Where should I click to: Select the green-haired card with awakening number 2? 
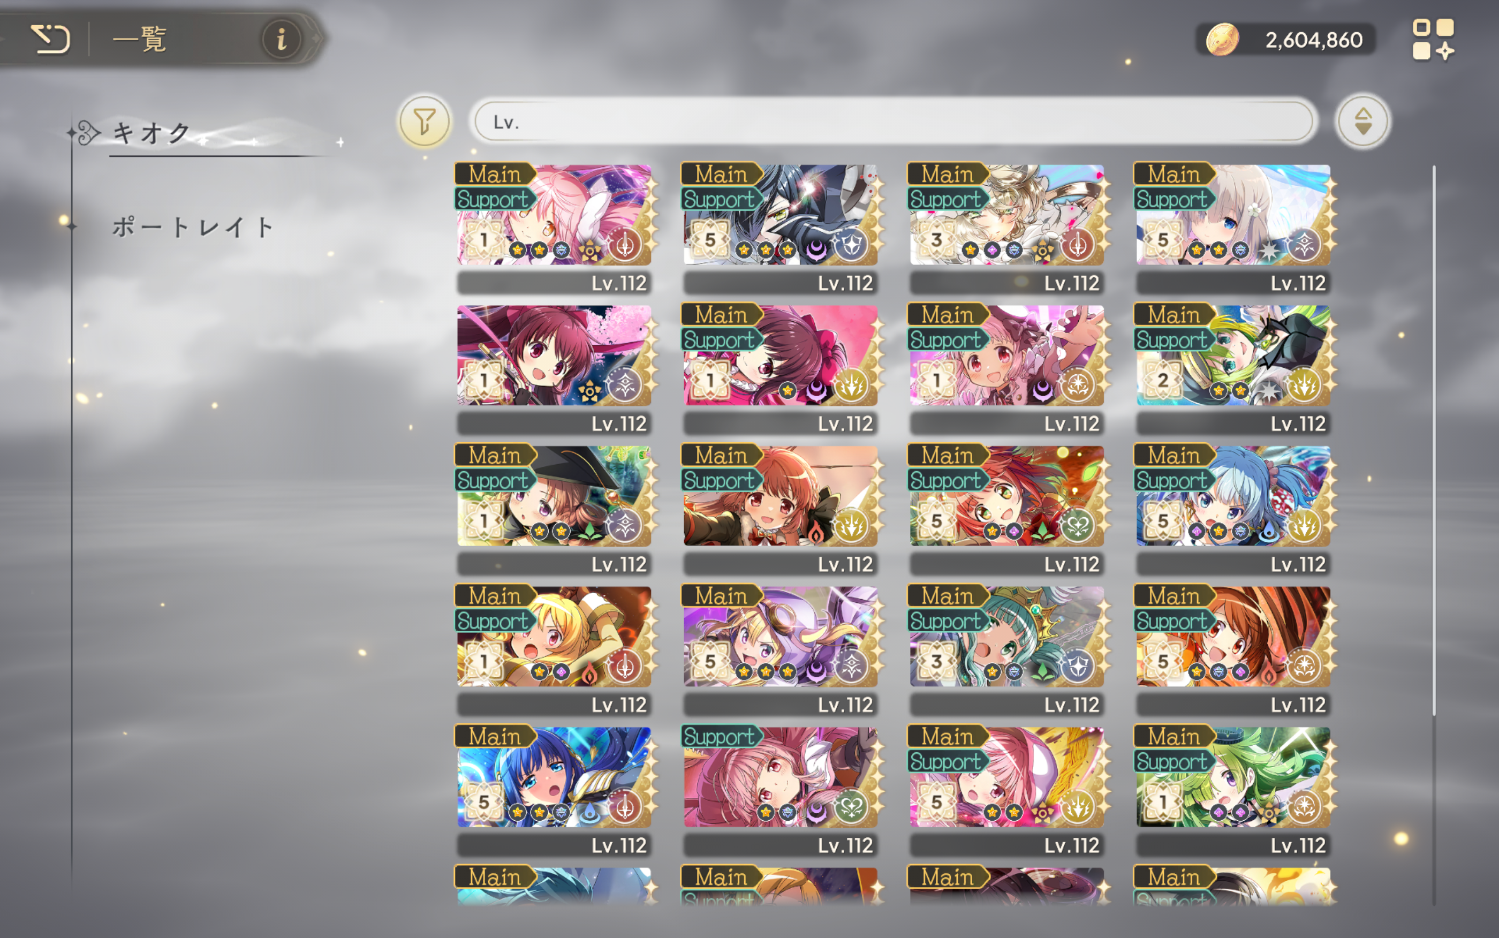click(x=1233, y=369)
